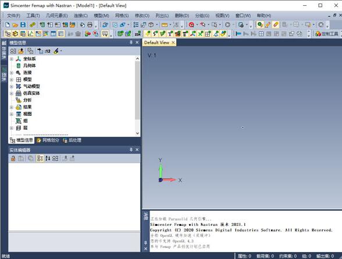342x259 pixels.
Task: Close the Default View tab
Action: (173, 42)
